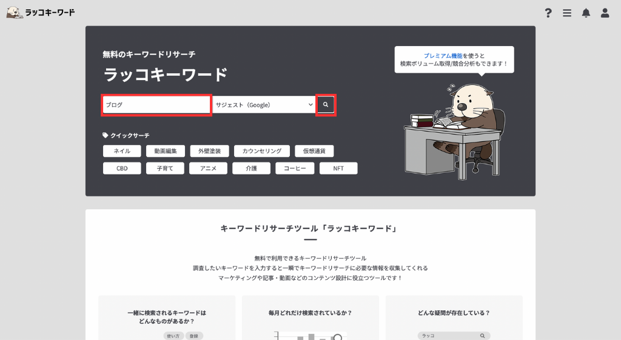Select the 動画編集 quick search tag
621x340 pixels.
coord(166,151)
